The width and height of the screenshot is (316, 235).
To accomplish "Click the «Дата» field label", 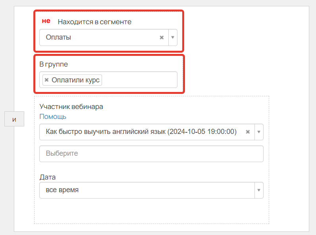I will pos(48,177).
